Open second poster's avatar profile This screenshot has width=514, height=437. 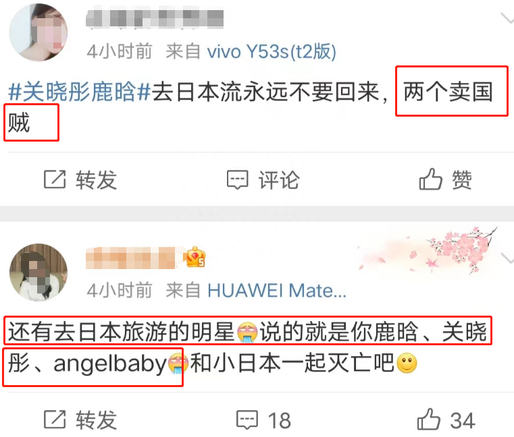(x=38, y=272)
